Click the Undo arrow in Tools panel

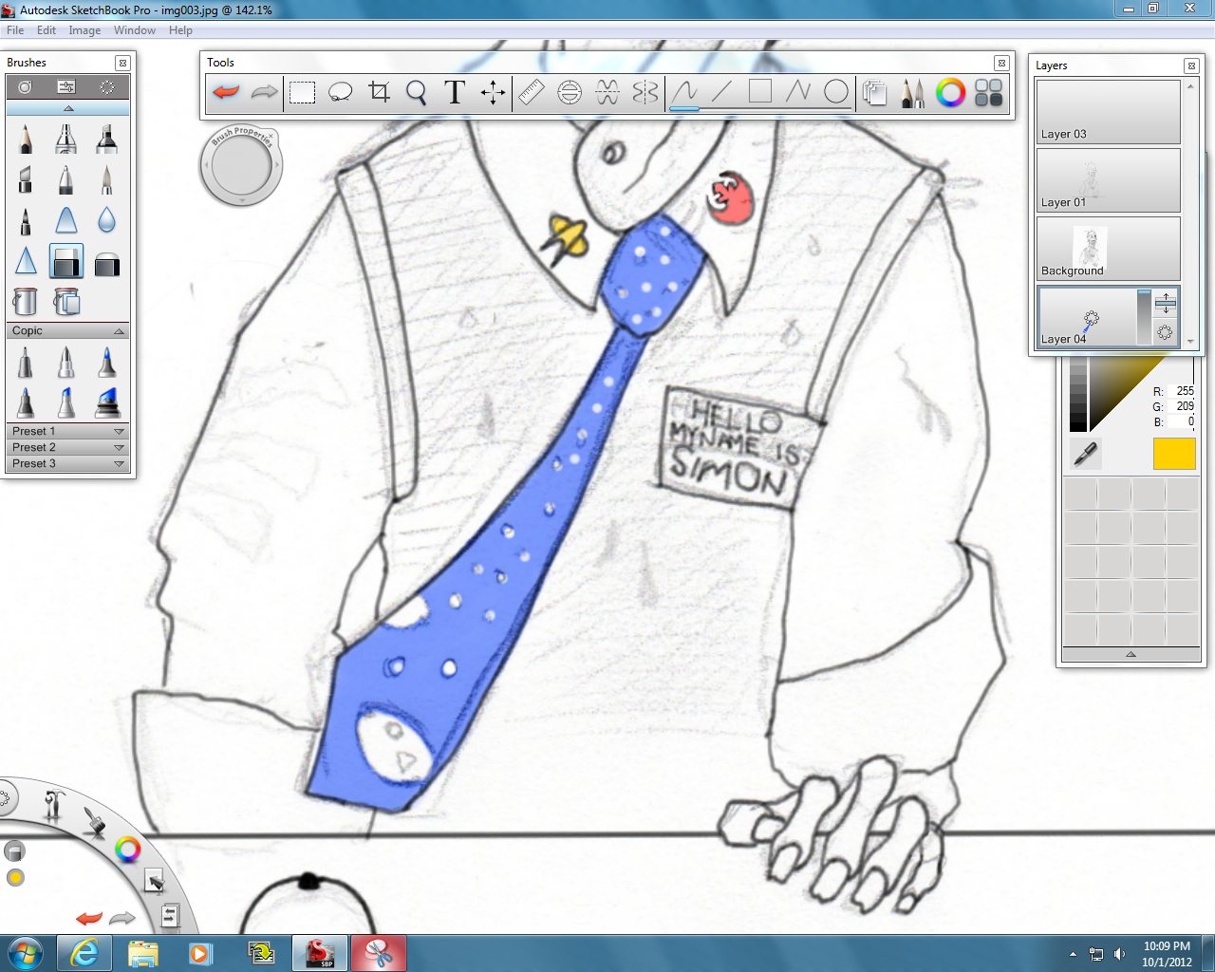tap(226, 92)
